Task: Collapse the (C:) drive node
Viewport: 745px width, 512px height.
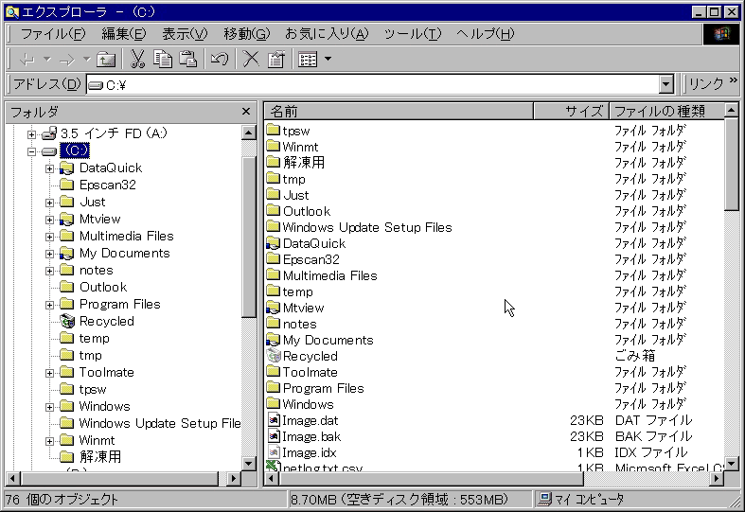Action: [x=32, y=152]
